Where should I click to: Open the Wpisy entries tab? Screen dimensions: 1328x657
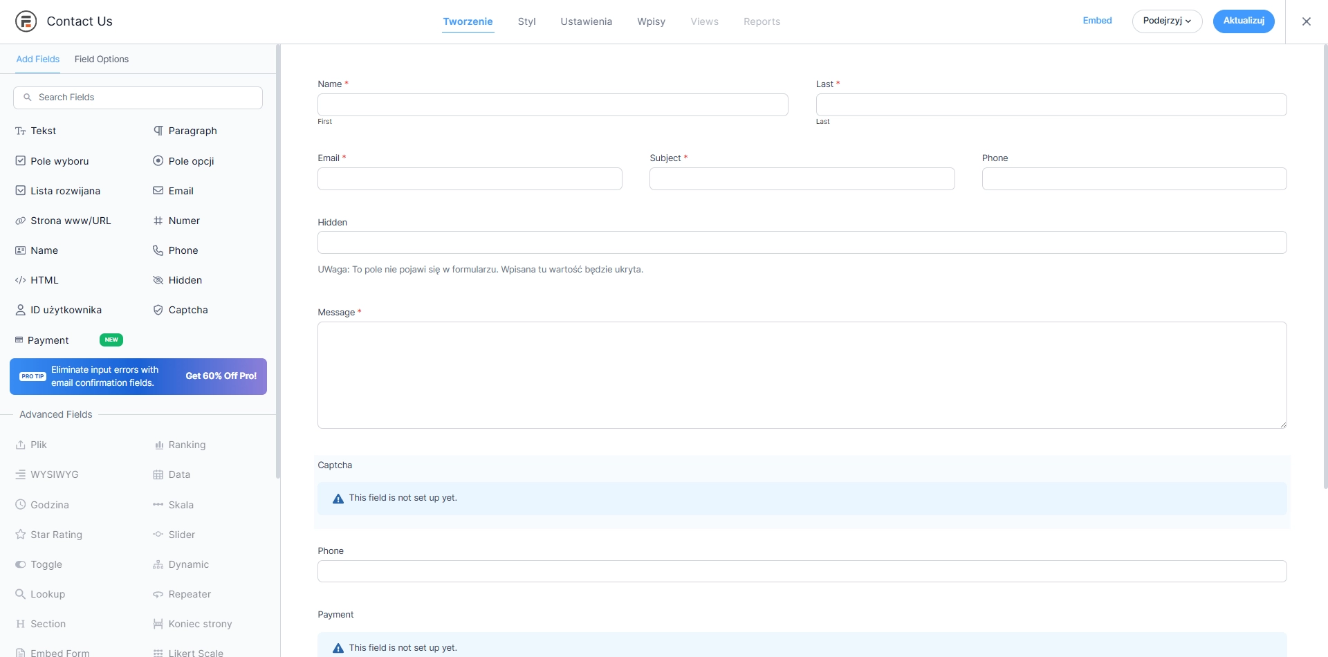[652, 21]
